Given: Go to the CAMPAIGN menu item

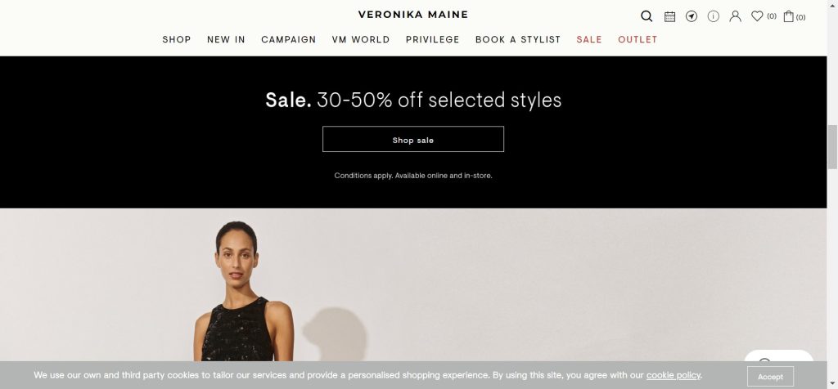Looking at the screenshot, I should point(289,39).
